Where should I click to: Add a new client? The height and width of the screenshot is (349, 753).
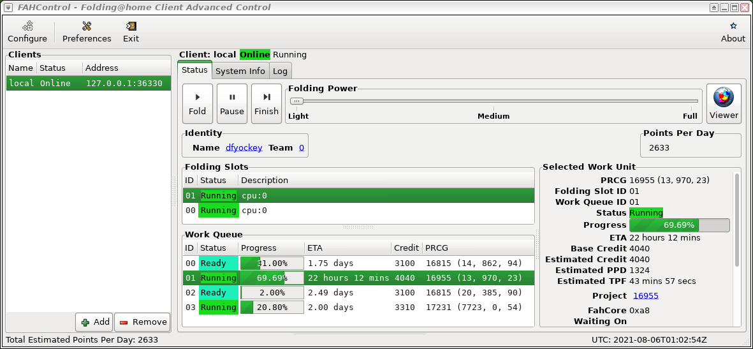[94, 322]
